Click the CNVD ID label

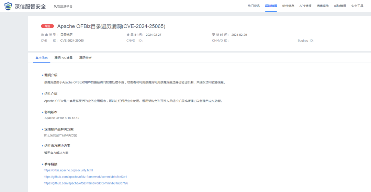[x=135, y=41]
